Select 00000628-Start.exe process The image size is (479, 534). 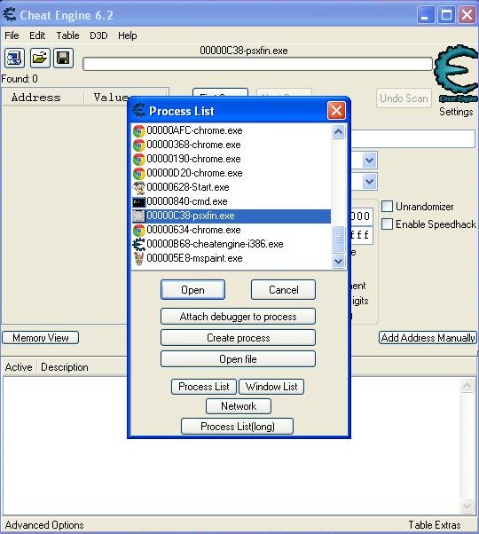[232, 188]
